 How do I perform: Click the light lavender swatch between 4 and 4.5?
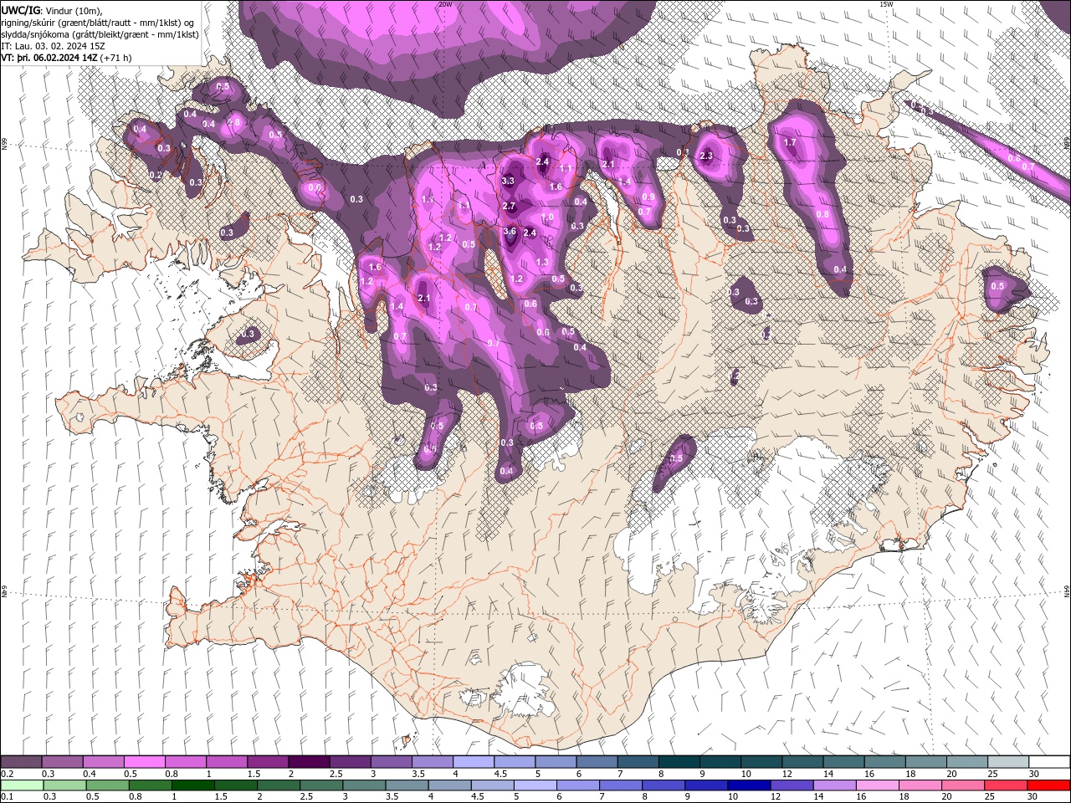473,762
